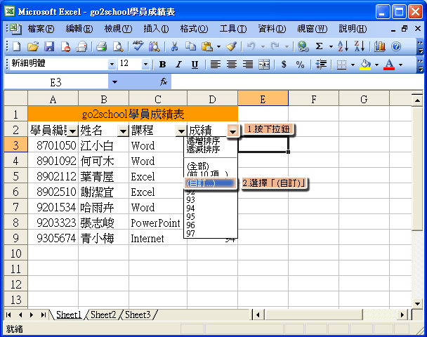This screenshot has width=427, height=337.
Task: Click the Name Box showing E3
Action: [x=56, y=81]
